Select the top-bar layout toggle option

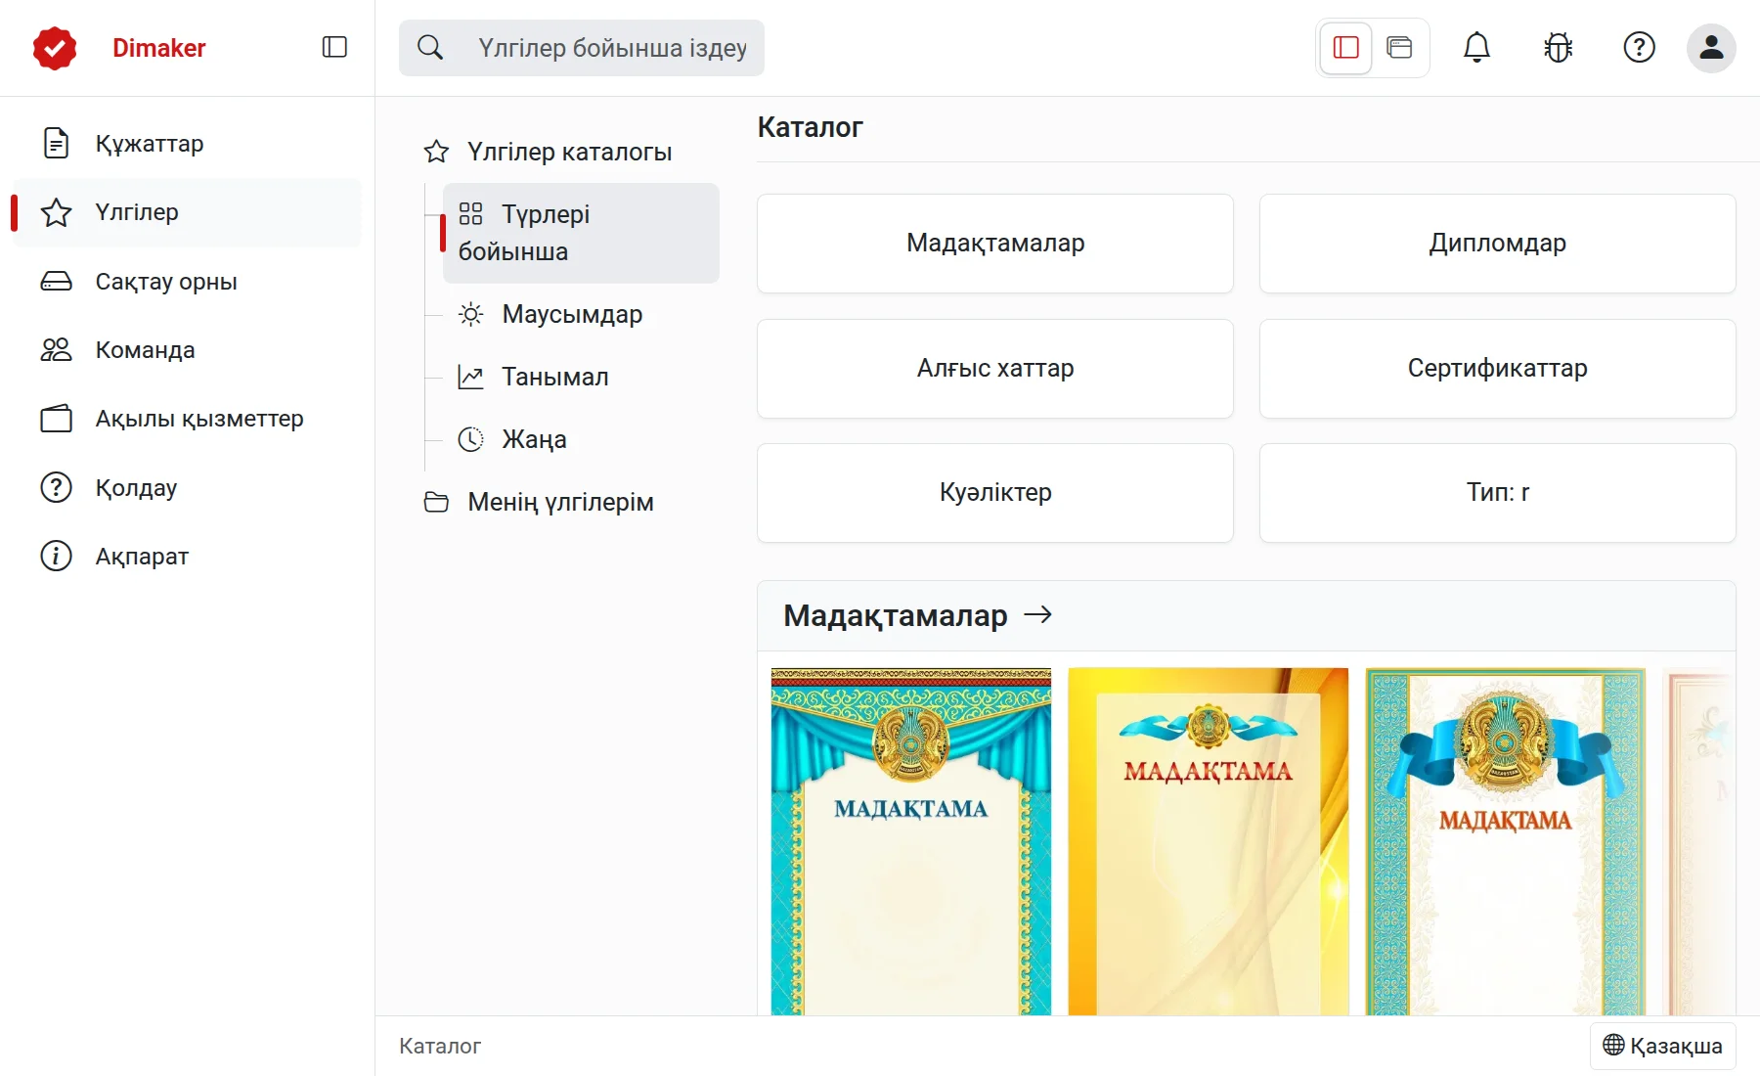click(x=1399, y=47)
